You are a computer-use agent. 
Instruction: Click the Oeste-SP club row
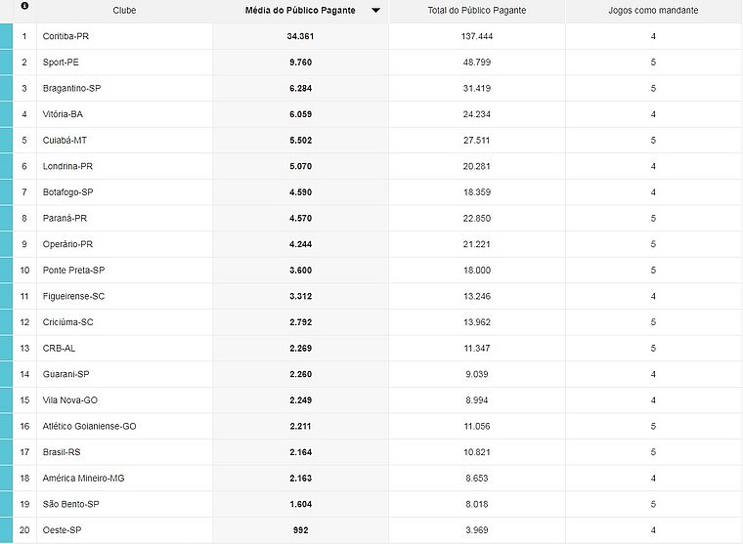63,530
